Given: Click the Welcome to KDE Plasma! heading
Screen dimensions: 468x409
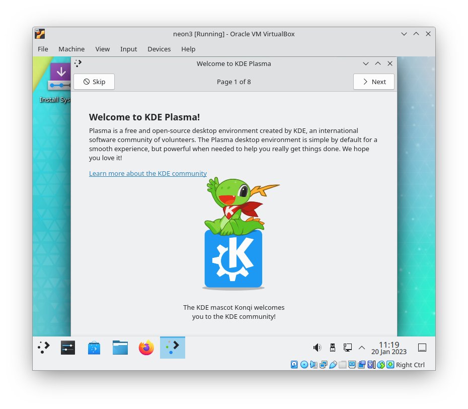Looking at the screenshot, I should click(x=144, y=117).
